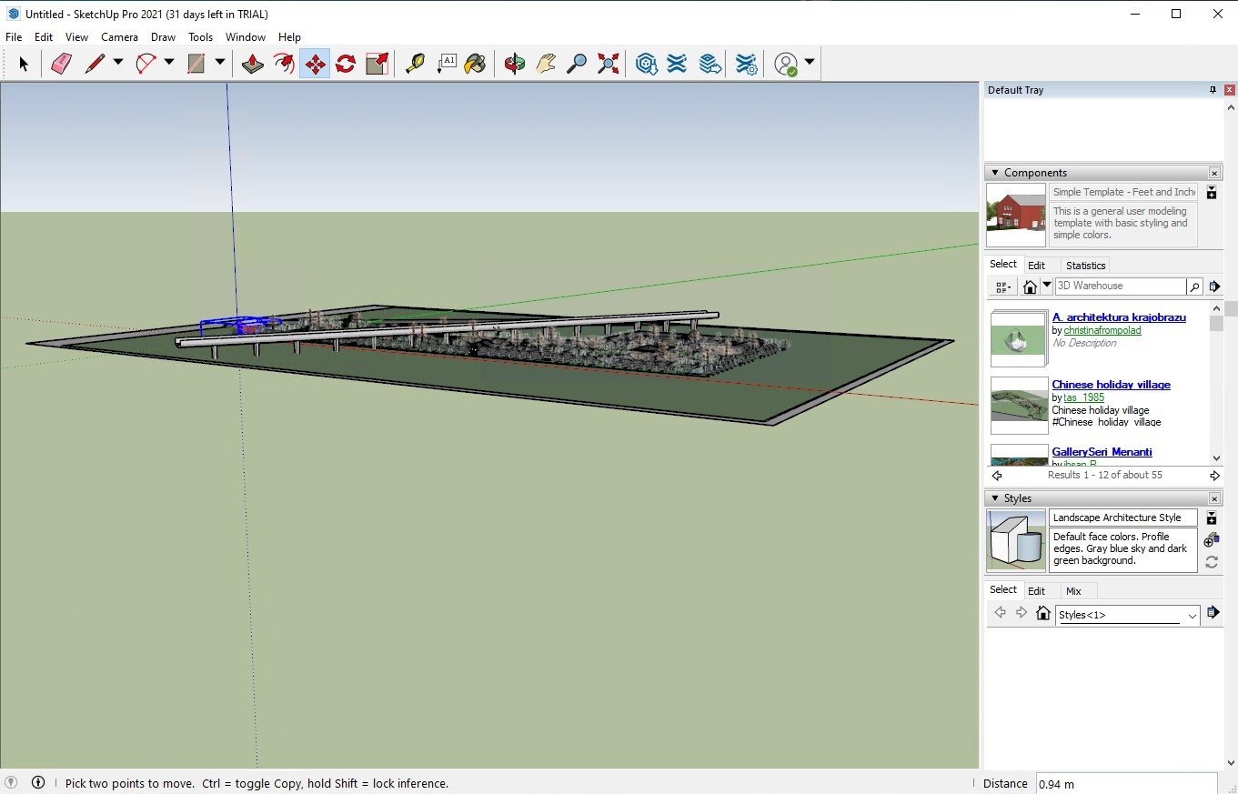
Task: Open 3D Warehouse from the toolbar
Action: (x=647, y=64)
